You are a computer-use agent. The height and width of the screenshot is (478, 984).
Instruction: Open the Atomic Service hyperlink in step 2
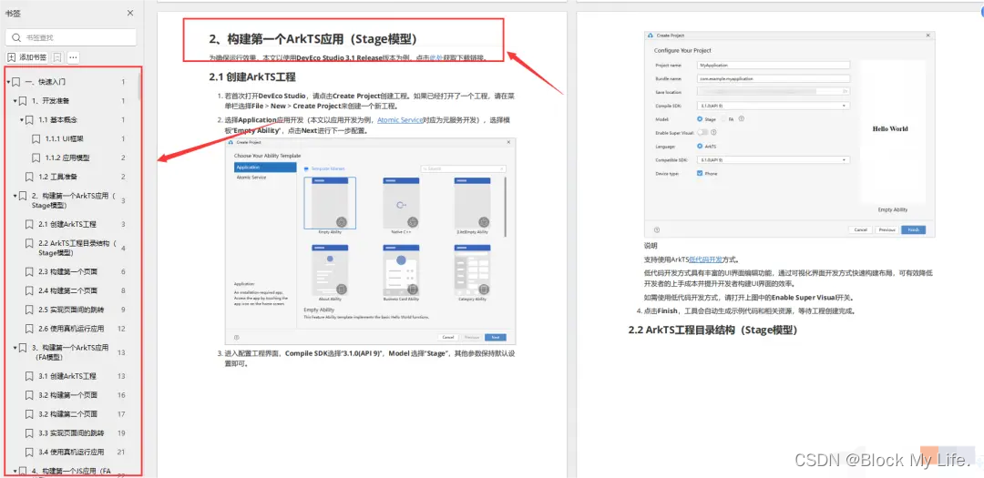(399, 119)
